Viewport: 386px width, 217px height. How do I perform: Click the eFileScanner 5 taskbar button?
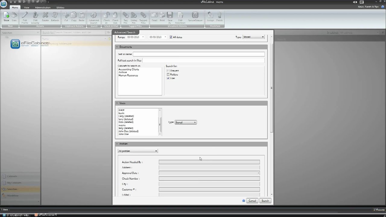click(x=46, y=215)
